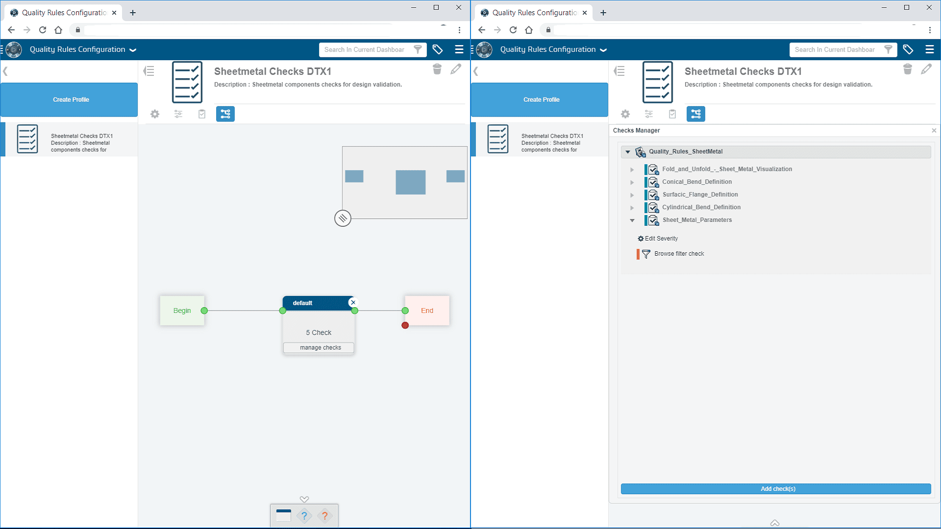Viewport: 941px width, 529px height.
Task: Toggle visibility of Quality_Rules_SheetMetal group
Action: coord(627,151)
